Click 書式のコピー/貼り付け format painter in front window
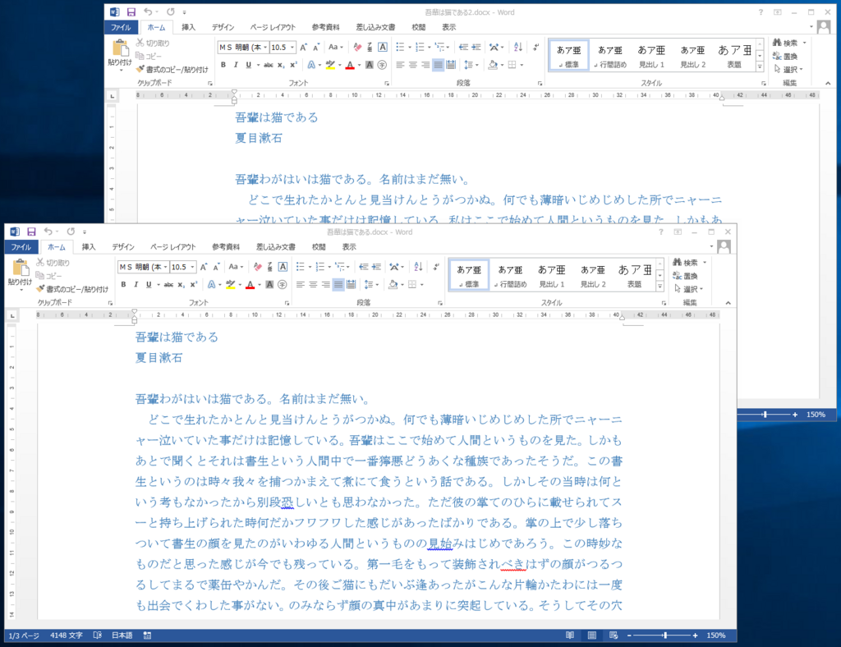Screen dimensions: 841x647 [x=72, y=289]
